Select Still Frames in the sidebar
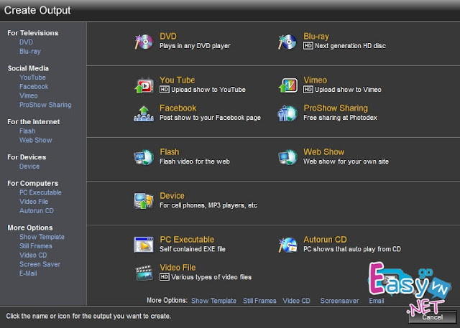The width and height of the screenshot is (460, 328). coord(36,246)
